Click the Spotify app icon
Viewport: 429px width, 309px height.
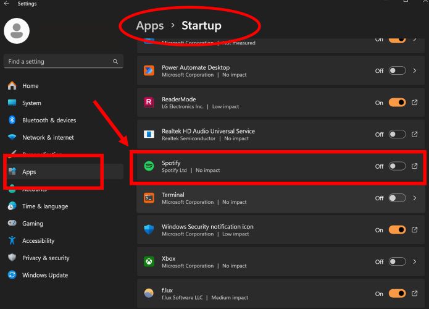[x=149, y=166]
